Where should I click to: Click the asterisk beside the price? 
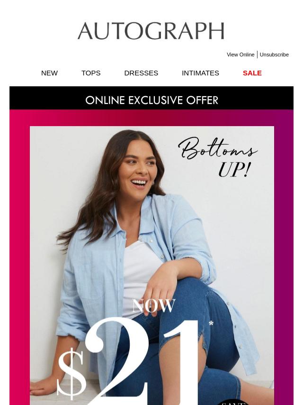(211, 323)
